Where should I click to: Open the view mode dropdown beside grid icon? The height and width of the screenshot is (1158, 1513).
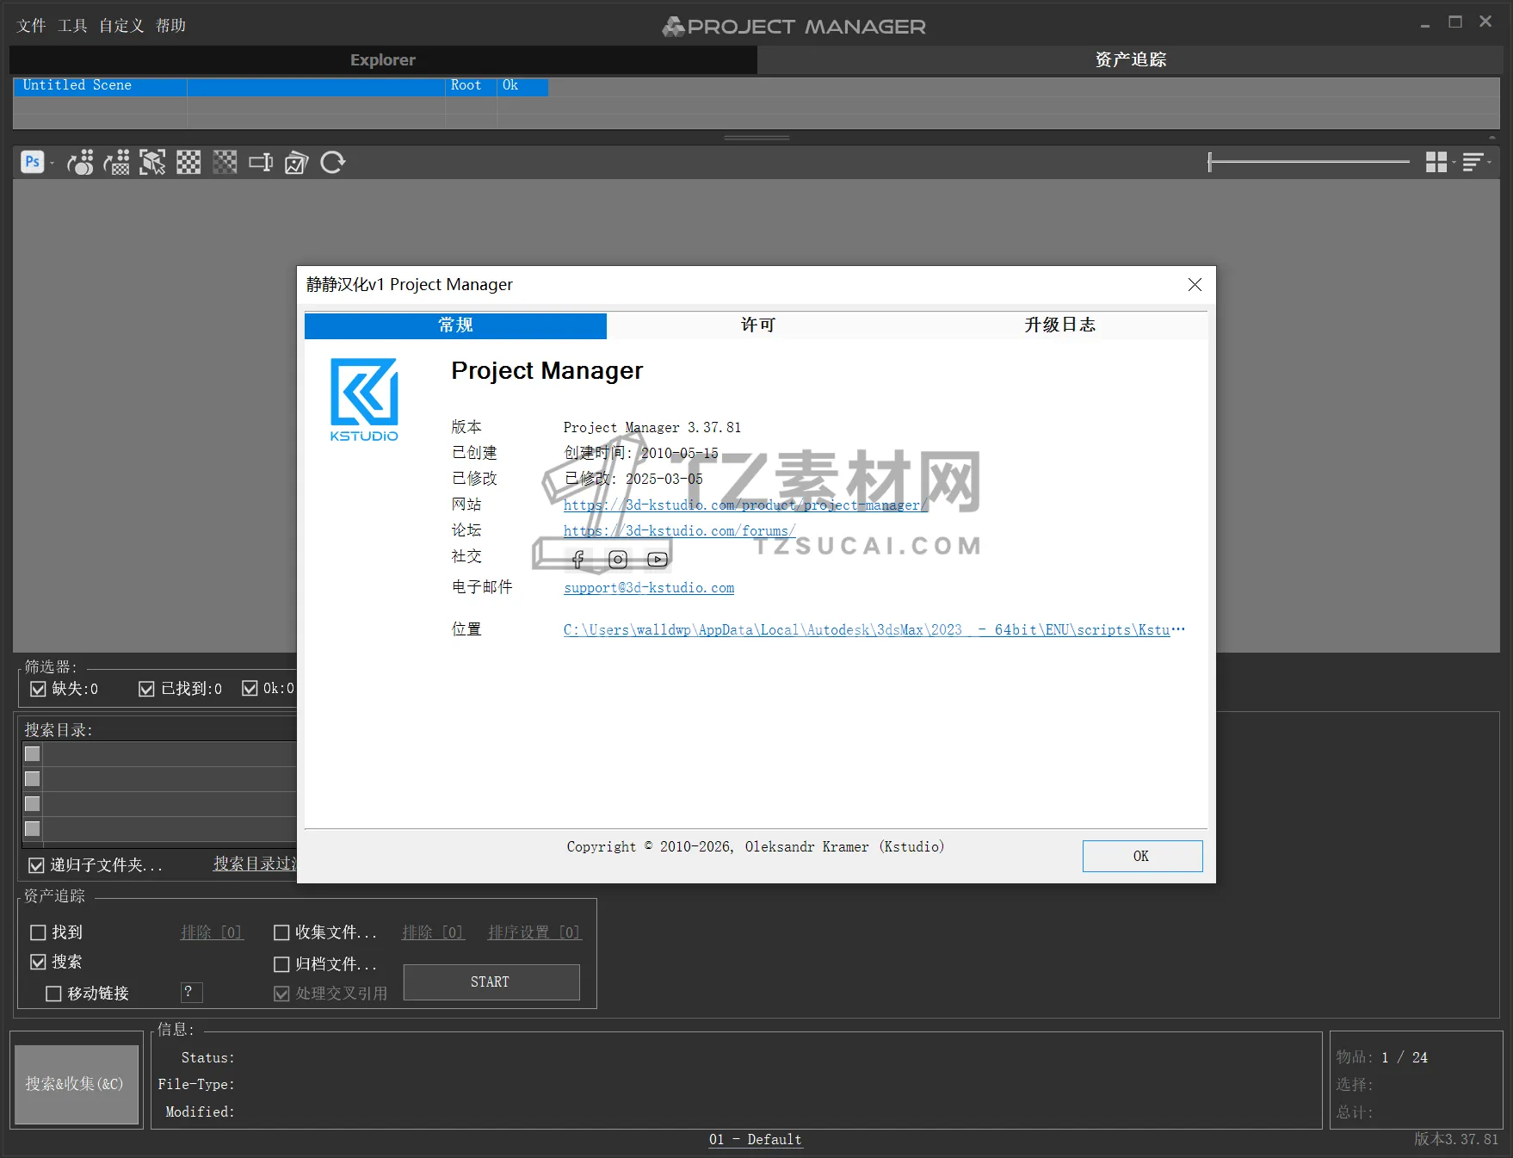point(1454,164)
